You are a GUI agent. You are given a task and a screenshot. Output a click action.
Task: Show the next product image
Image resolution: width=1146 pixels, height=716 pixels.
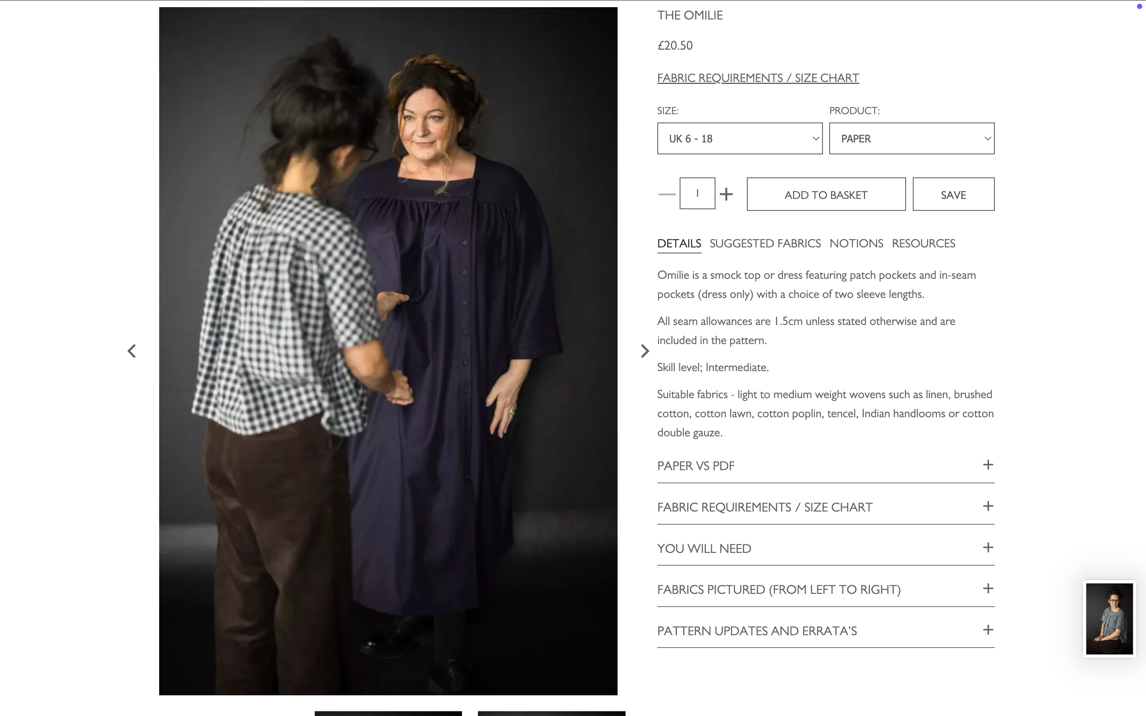click(x=645, y=351)
